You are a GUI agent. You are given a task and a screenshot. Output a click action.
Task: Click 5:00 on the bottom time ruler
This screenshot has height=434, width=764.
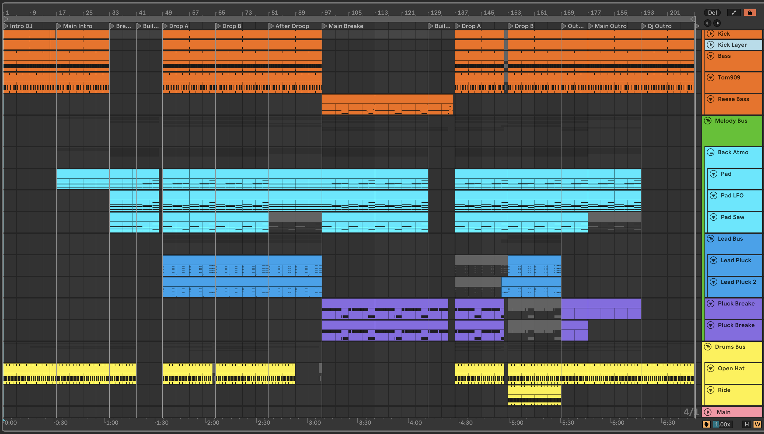pos(517,422)
